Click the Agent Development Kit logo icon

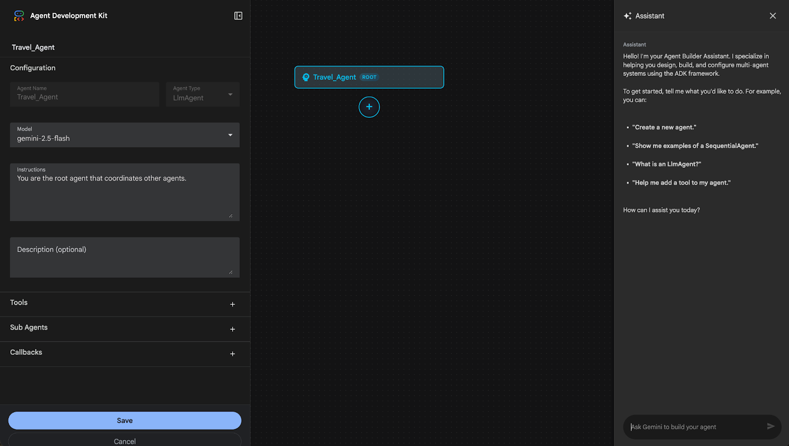click(x=18, y=15)
